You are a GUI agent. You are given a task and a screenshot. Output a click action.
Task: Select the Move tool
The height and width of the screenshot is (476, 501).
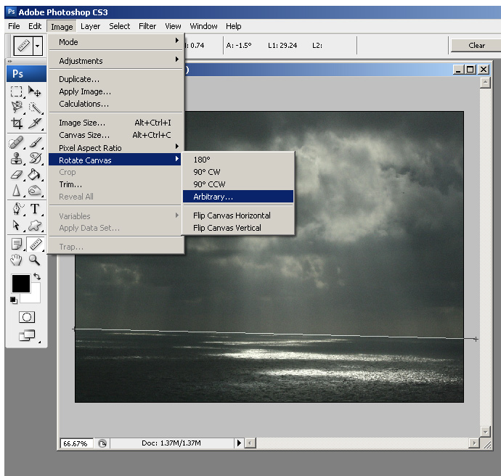pos(34,91)
